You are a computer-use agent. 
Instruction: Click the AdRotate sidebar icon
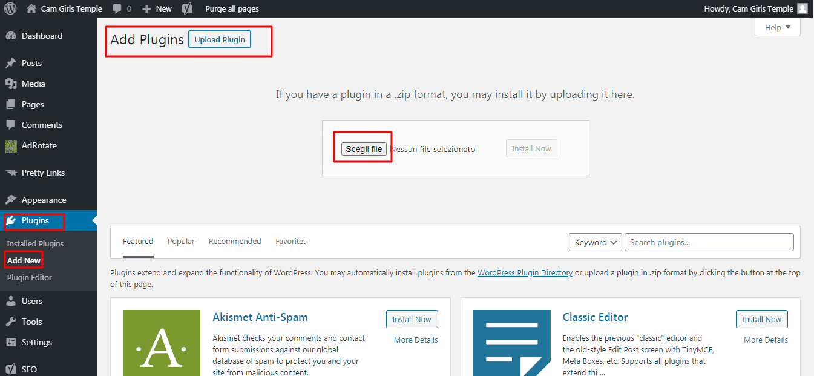click(x=11, y=146)
